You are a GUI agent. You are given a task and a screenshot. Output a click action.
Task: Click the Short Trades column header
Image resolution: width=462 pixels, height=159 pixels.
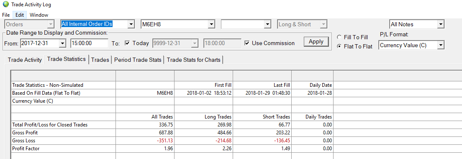point(262,117)
